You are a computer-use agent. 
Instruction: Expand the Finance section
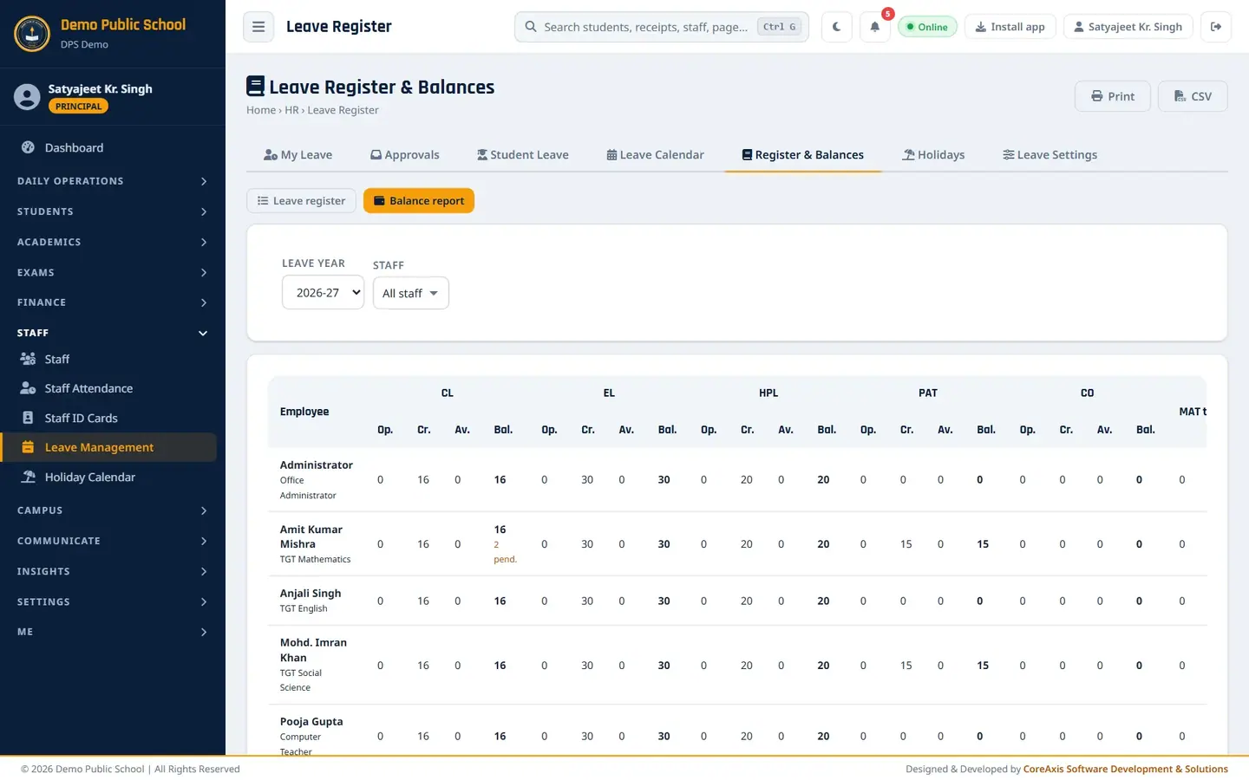(113, 302)
